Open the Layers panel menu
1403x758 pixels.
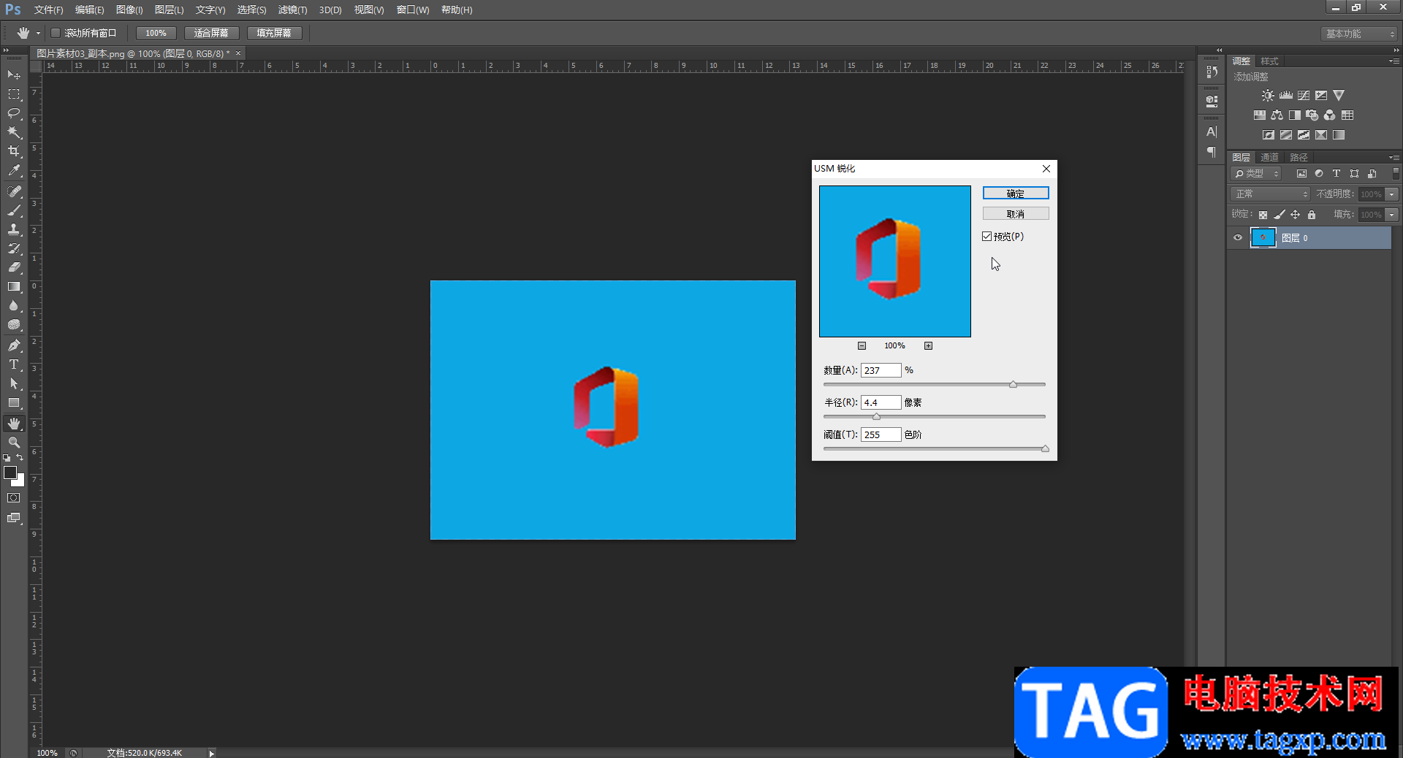[1394, 158]
